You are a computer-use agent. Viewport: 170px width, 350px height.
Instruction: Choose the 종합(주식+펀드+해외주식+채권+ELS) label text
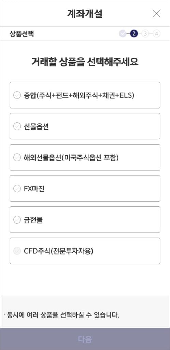(x=79, y=95)
